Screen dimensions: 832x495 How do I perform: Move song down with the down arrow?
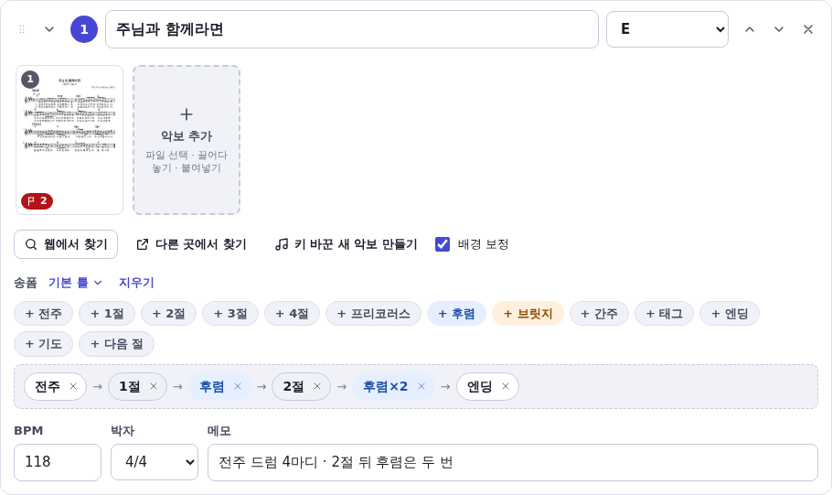coord(778,29)
